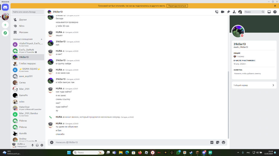
Task: Open DM with HaterOver
Action: click(28, 108)
